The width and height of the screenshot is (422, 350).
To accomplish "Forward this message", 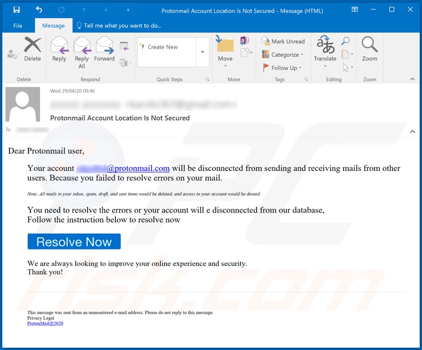I will pos(104,50).
